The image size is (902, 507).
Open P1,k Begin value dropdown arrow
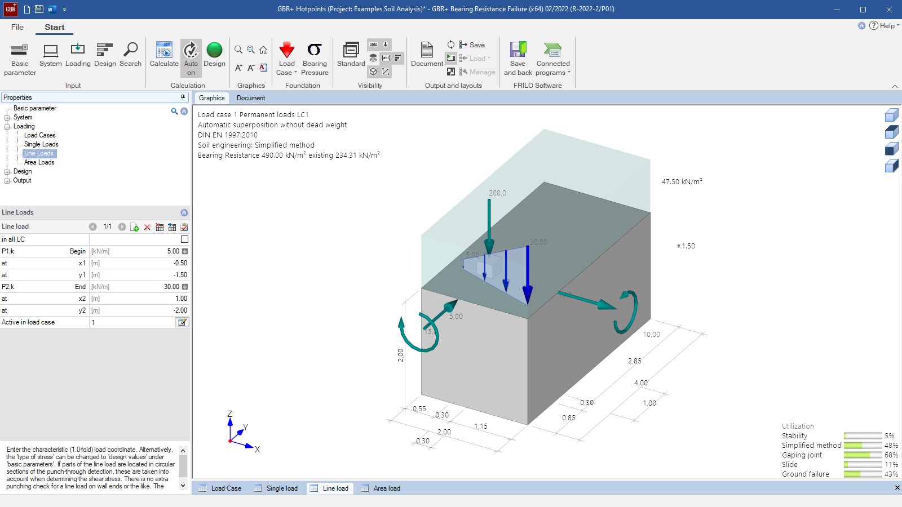pyautogui.click(x=184, y=251)
